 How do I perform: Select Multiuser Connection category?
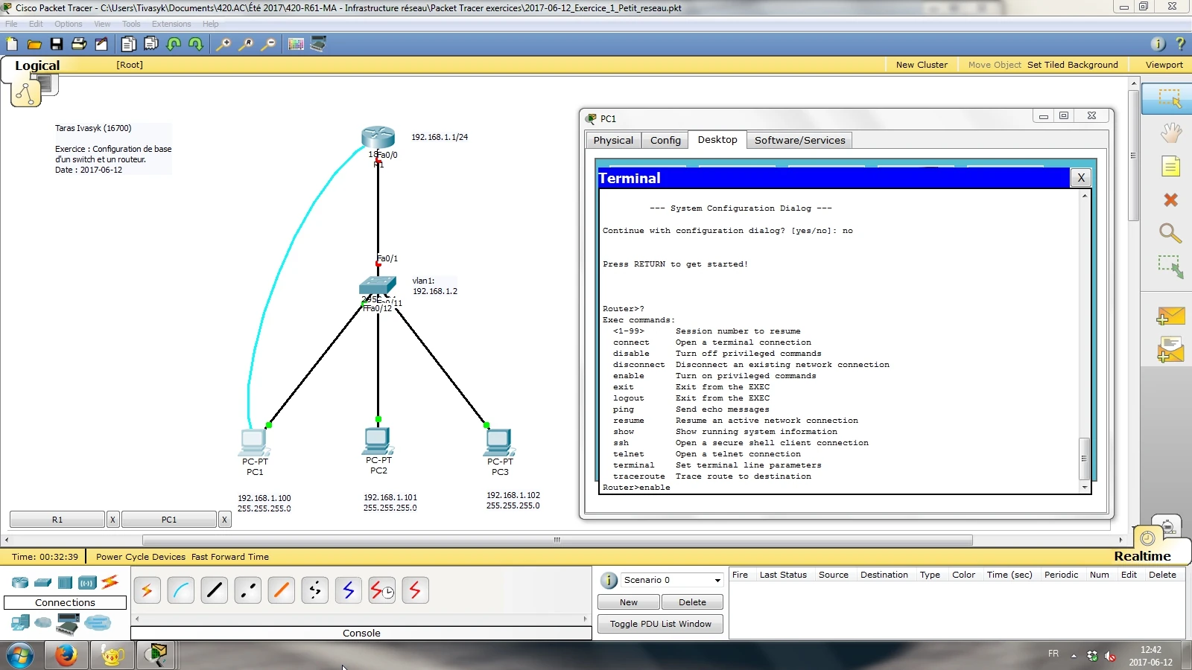[98, 622]
